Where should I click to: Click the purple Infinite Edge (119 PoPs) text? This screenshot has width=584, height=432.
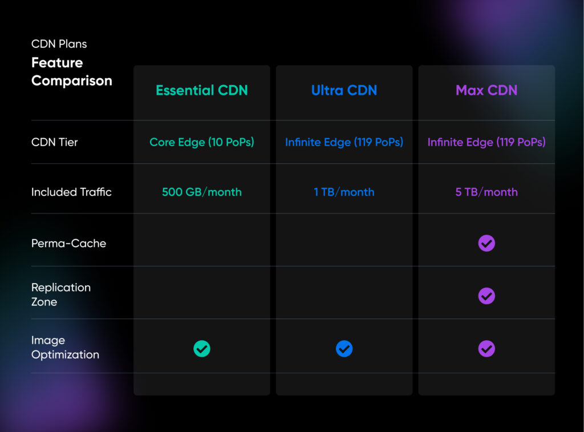pos(486,142)
